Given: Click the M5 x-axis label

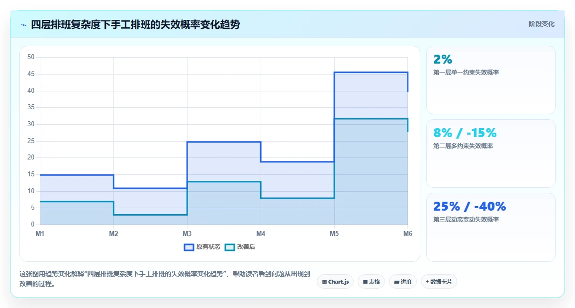Looking at the screenshot, I should click(x=334, y=233).
